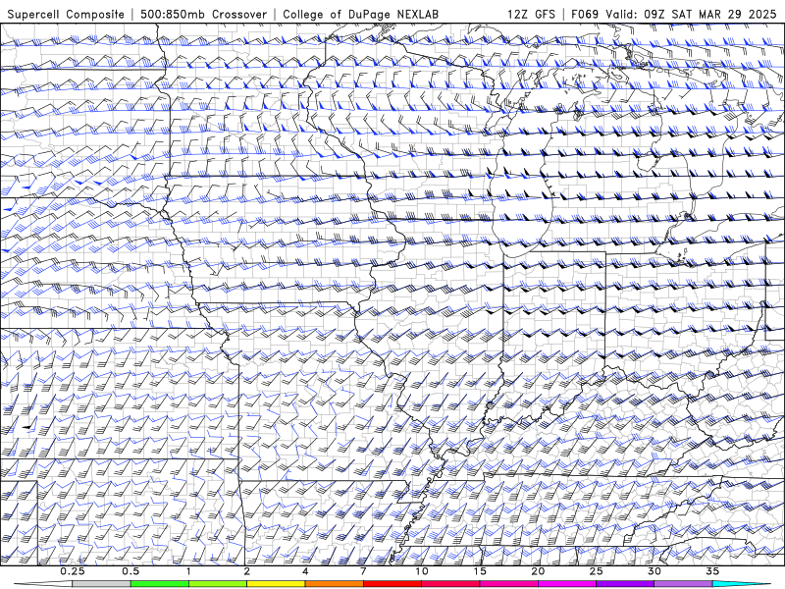Select the light purple 30–35 color bar segment
Image resolution: width=785 pixels, height=589 pixels.
(683, 584)
